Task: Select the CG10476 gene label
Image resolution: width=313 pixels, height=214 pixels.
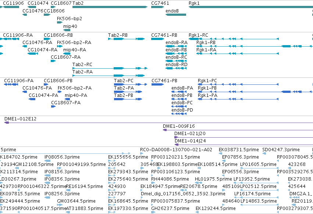Action: pyautogui.click(x=33, y=11)
